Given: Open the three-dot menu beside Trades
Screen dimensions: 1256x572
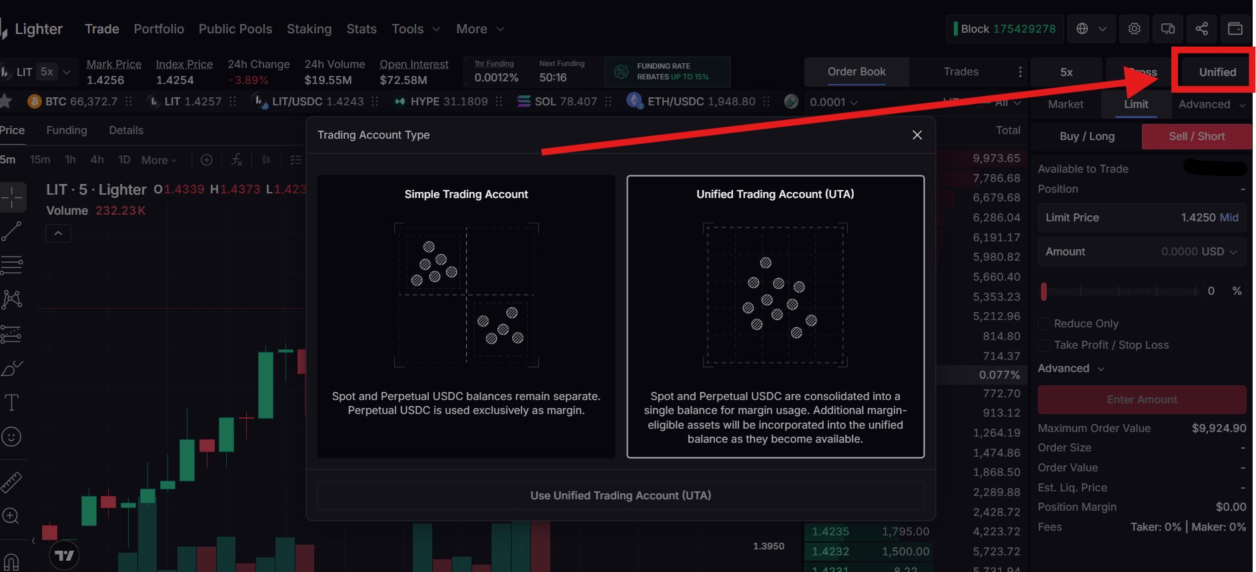Looking at the screenshot, I should coord(1020,72).
